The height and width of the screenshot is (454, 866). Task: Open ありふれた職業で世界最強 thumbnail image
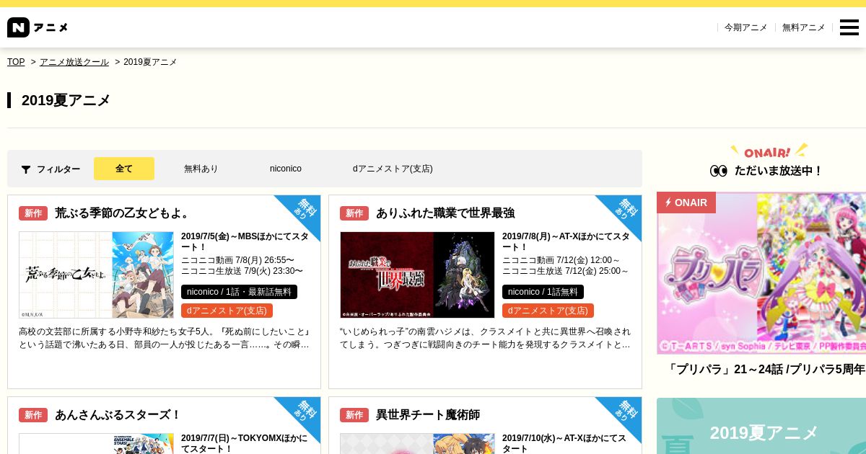tap(418, 275)
